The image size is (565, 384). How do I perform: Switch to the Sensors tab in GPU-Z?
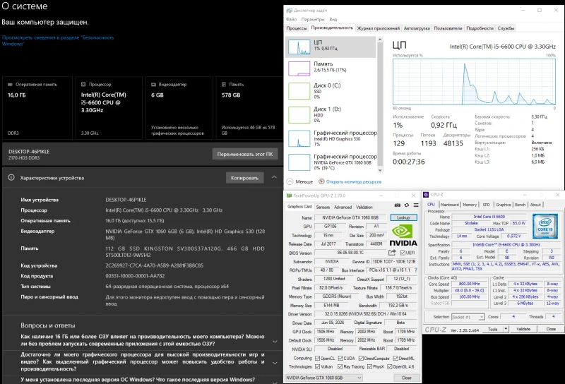tap(323, 207)
